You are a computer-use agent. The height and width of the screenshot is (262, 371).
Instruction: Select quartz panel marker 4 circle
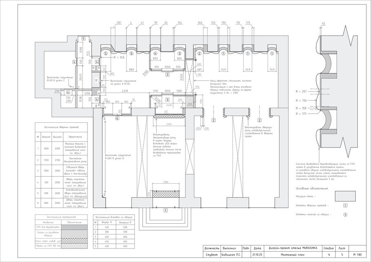pos(155,54)
